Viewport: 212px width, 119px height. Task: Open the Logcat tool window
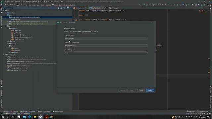click(32, 111)
